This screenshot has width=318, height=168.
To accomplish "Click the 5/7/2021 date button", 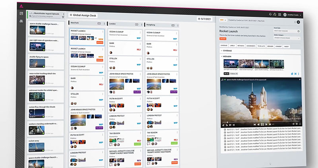I will point(206,19).
